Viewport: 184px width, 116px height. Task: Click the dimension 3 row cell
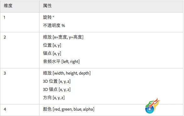click(20, 86)
